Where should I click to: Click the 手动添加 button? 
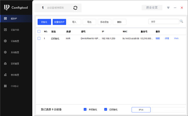(x=104, y=22)
